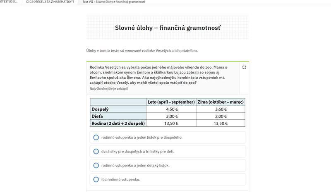
Task: Click row label 'Dospelý'
Action: tap(100, 109)
